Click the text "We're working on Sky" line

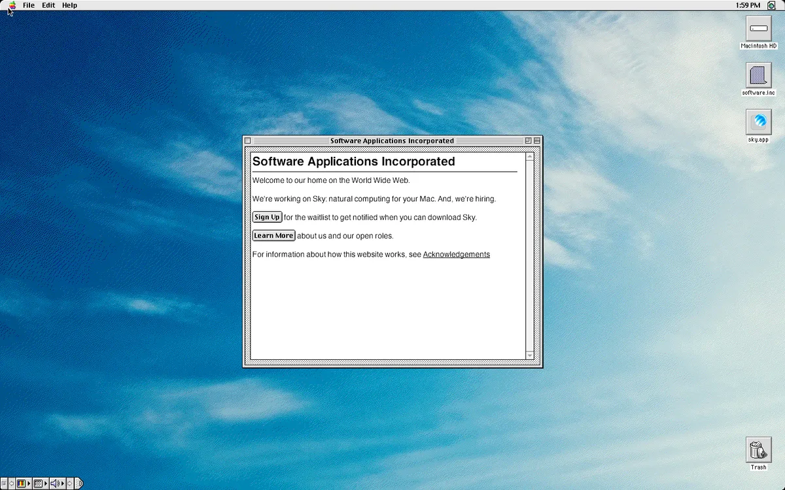374,199
